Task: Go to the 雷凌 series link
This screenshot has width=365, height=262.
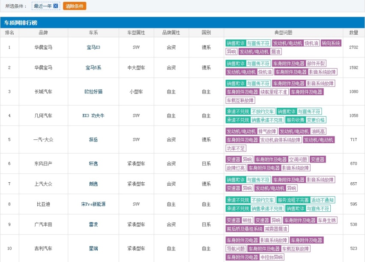Action: click(93, 224)
